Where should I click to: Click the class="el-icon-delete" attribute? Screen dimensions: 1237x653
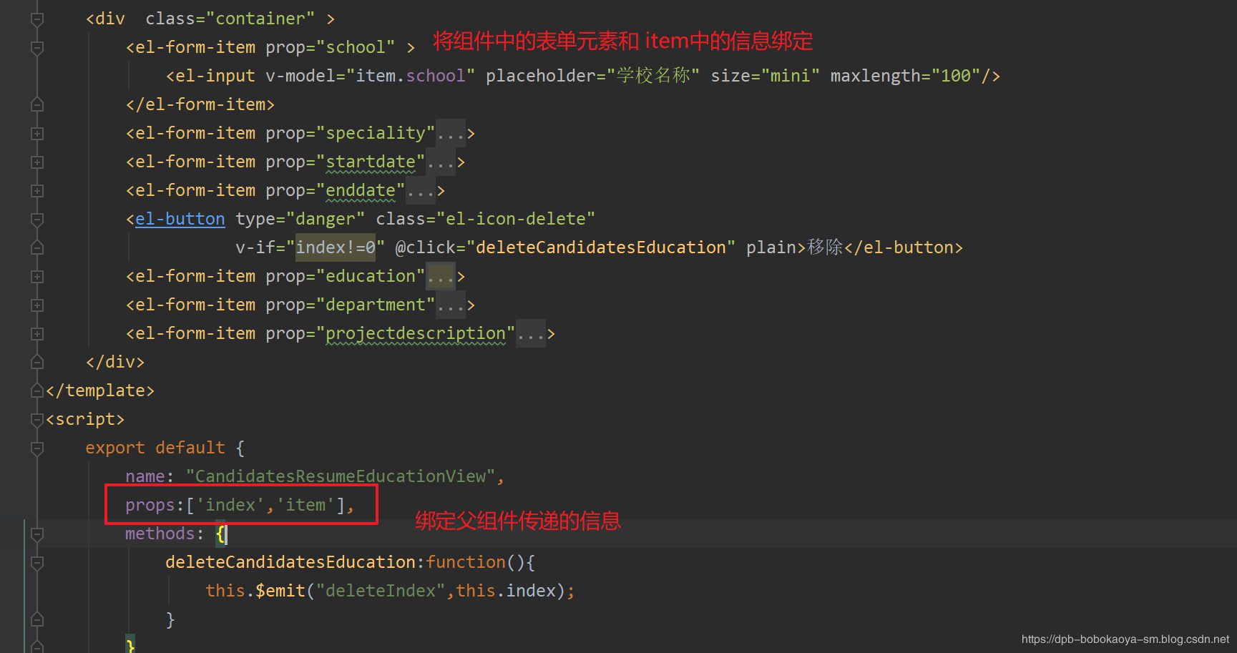(486, 219)
